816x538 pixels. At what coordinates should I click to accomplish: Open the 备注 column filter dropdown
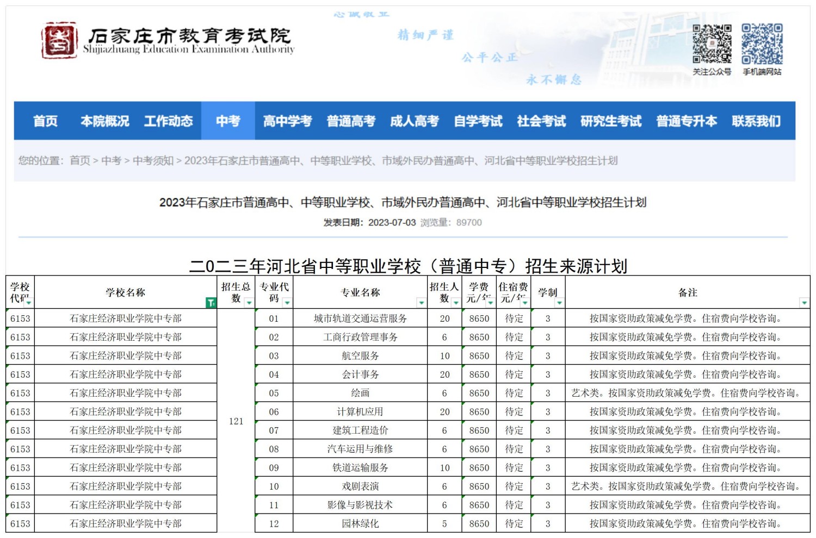tap(804, 303)
